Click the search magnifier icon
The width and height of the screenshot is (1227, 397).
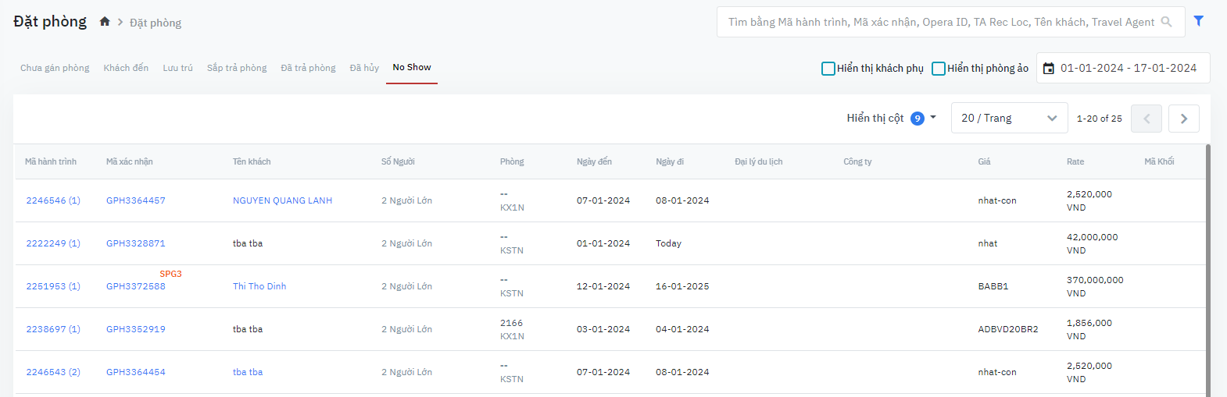point(1166,22)
